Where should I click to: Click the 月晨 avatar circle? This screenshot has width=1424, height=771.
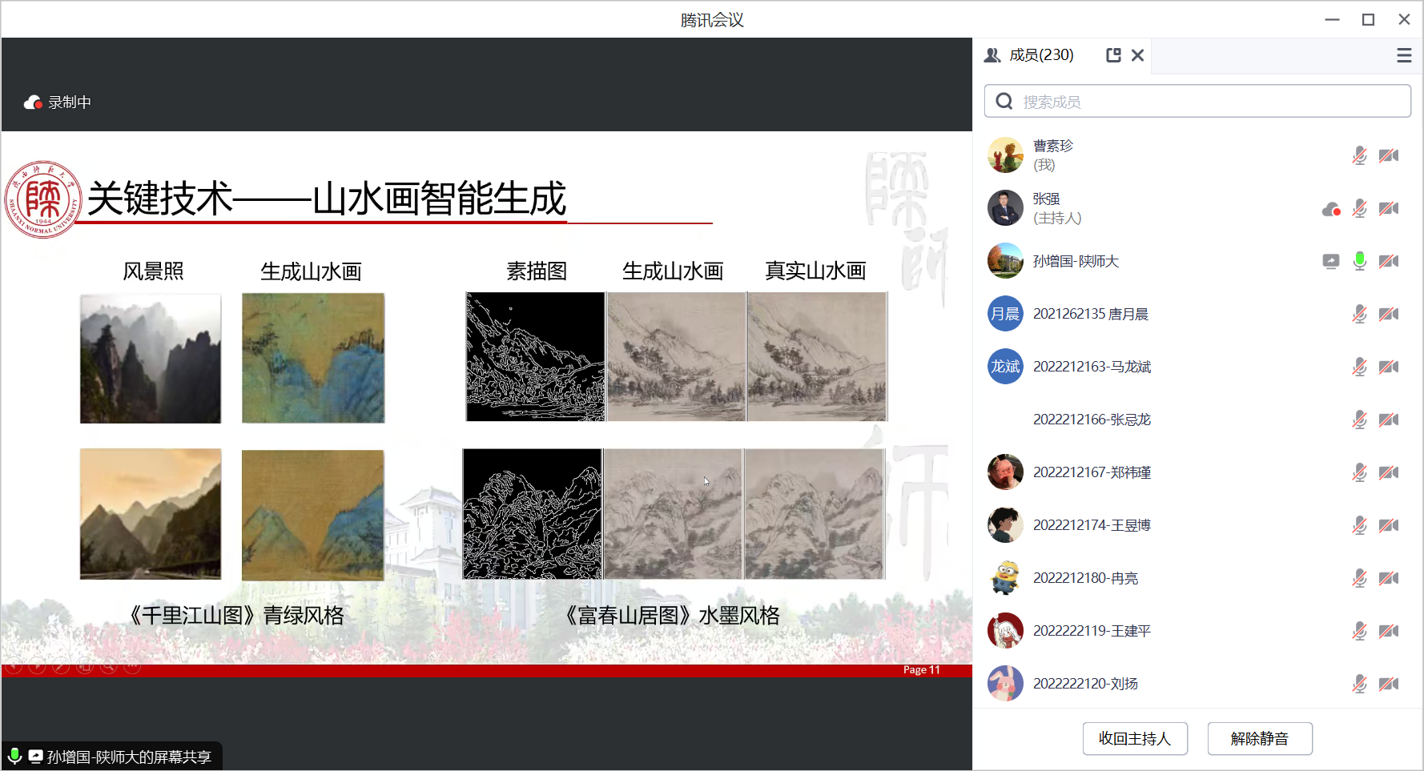[x=1005, y=314]
